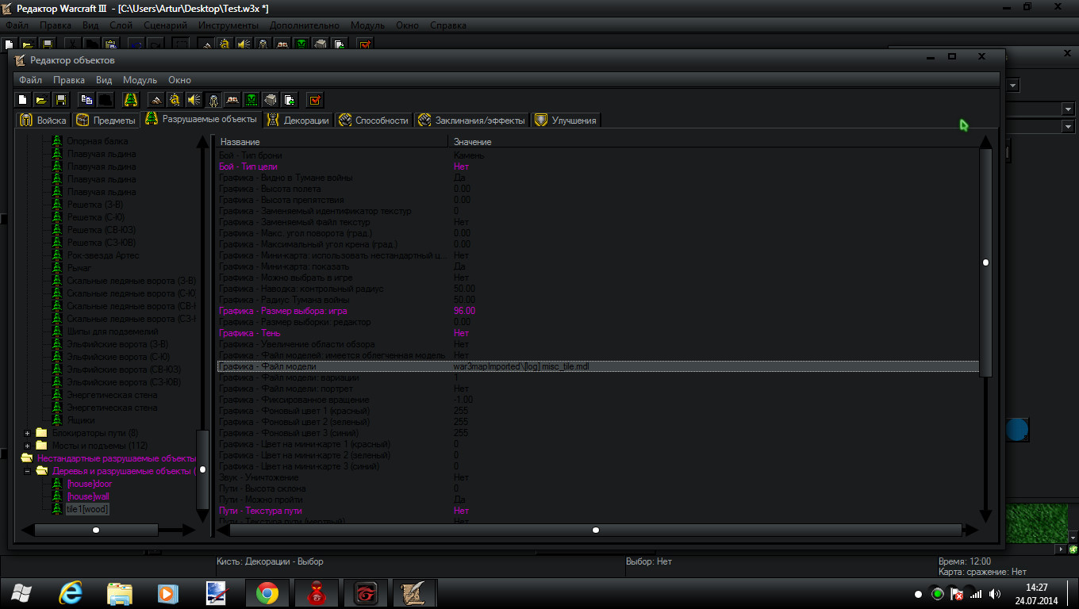Expand the Блокираторы пути (8) folder
The height and width of the screenshot is (609, 1079).
[27, 433]
